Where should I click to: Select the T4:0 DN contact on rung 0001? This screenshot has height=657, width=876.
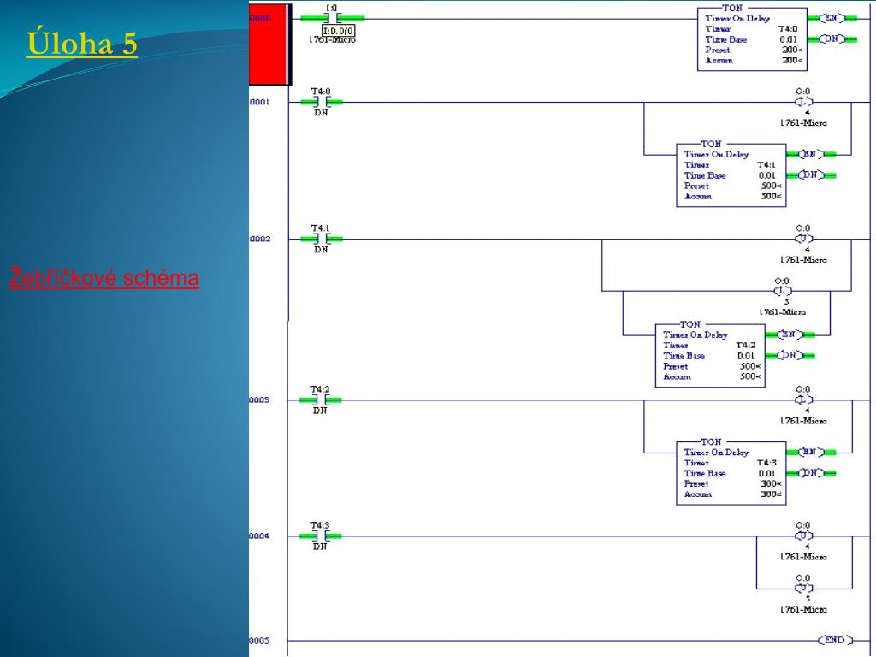[322, 102]
